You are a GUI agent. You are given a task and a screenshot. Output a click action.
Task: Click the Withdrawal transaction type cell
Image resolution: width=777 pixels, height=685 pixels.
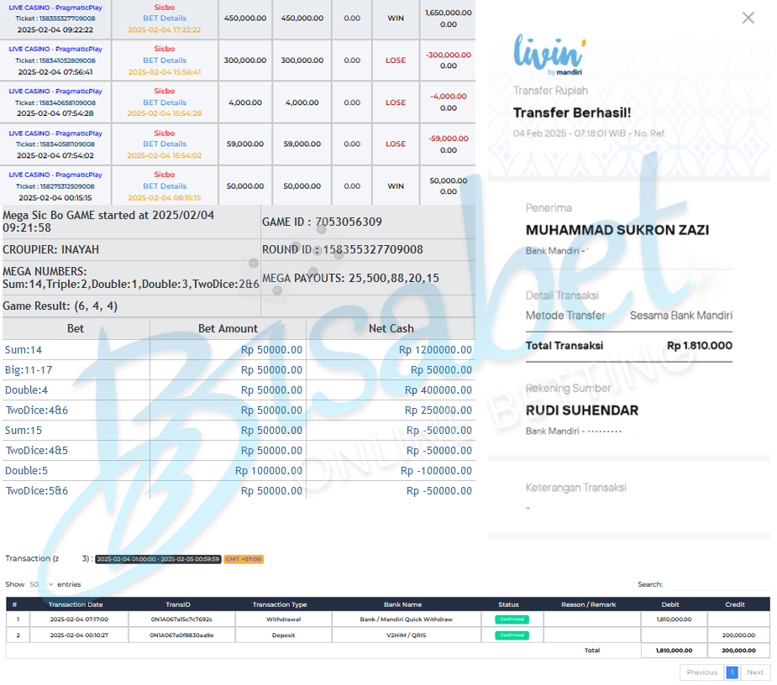[x=283, y=620]
